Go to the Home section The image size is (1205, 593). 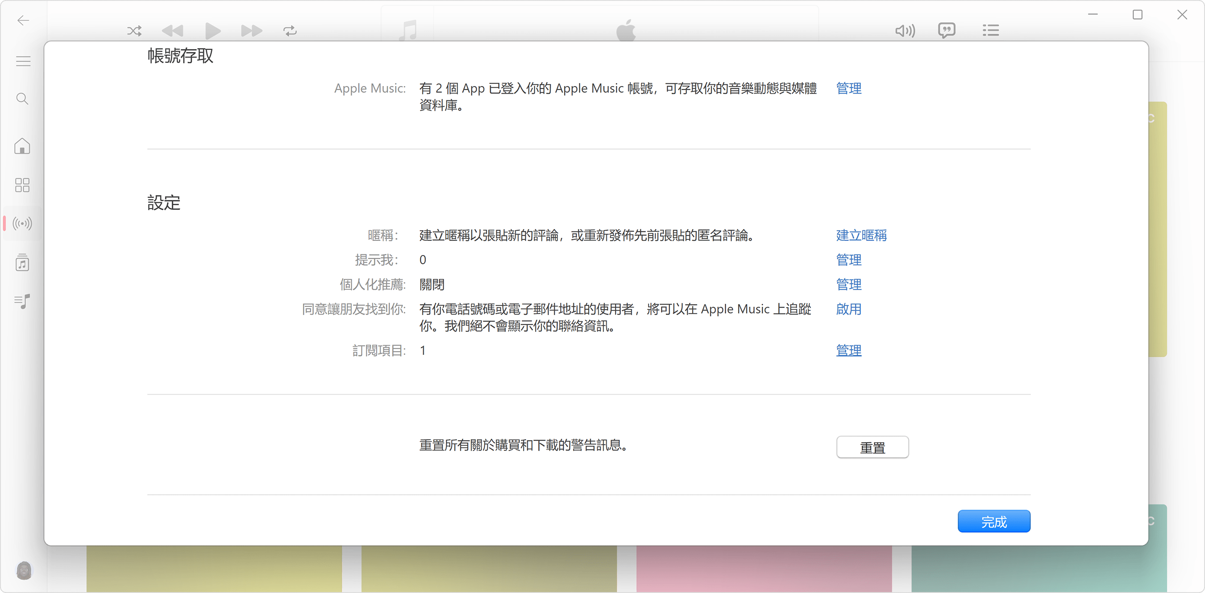pyautogui.click(x=22, y=146)
